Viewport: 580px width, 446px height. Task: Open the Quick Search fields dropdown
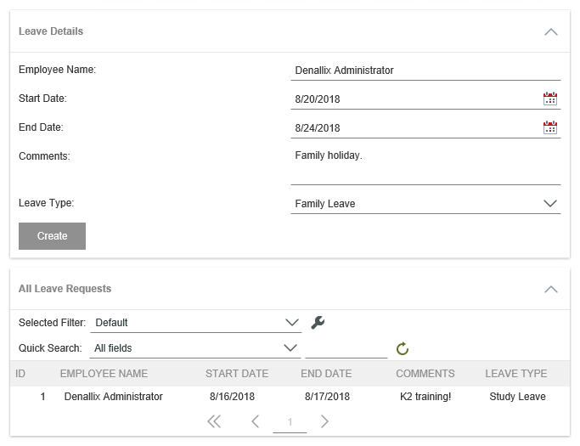point(291,348)
